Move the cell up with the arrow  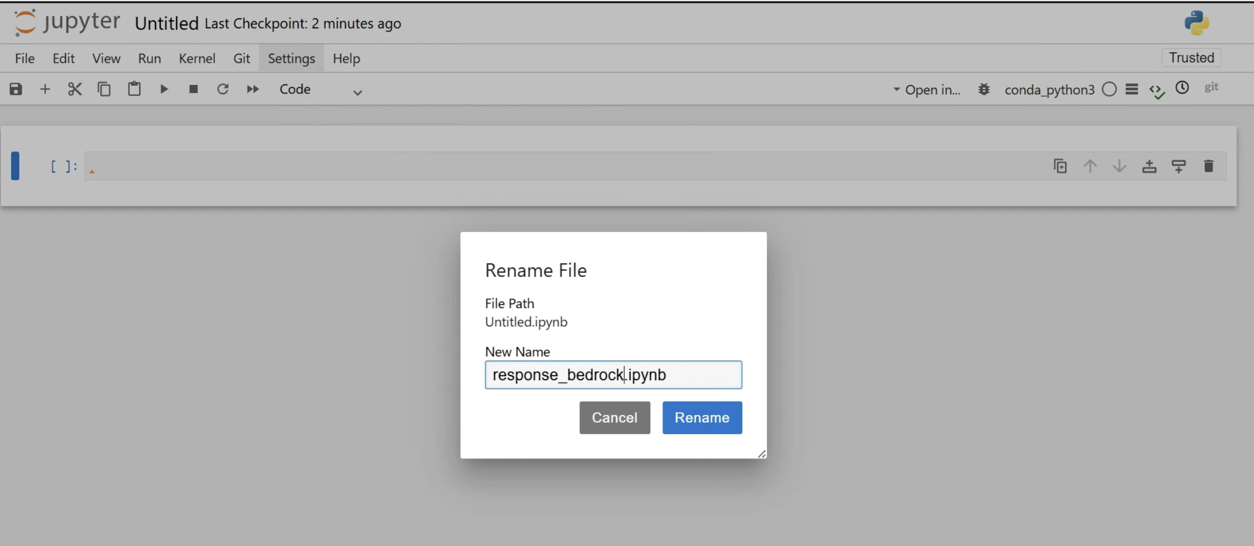click(x=1090, y=166)
